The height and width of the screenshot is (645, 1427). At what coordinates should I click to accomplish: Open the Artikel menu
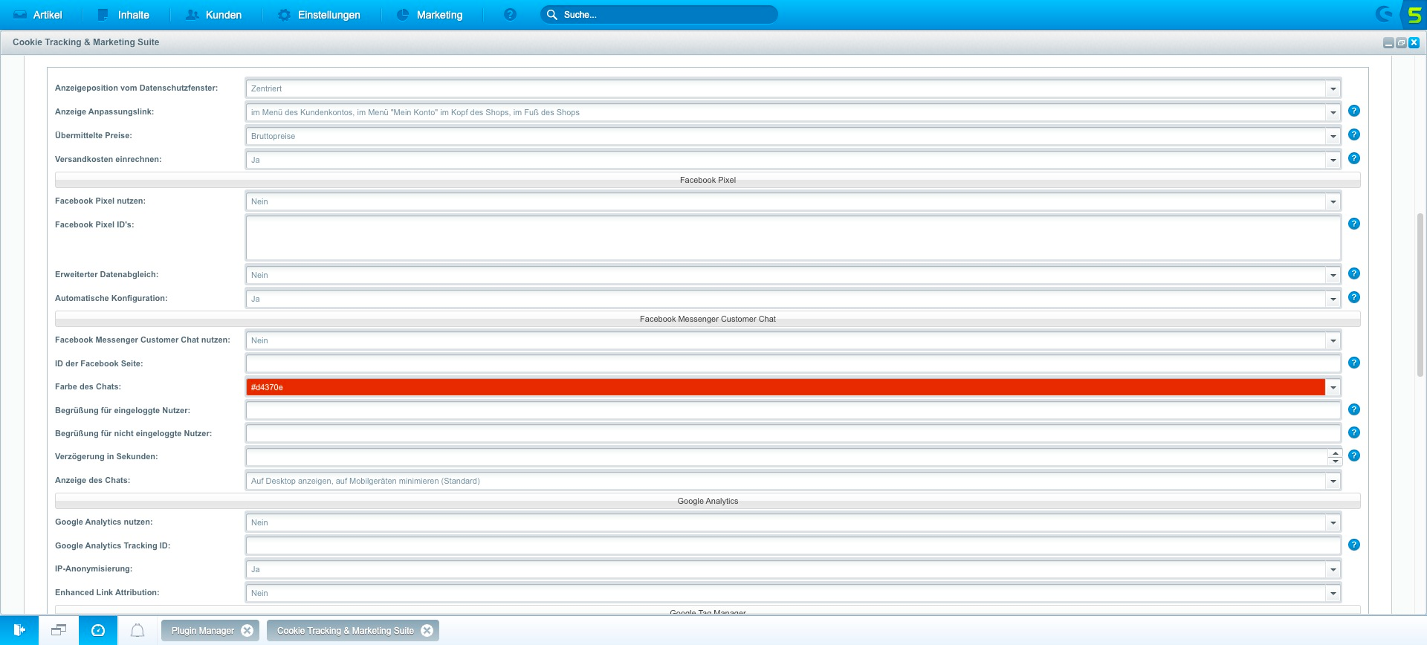tap(37, 15)
